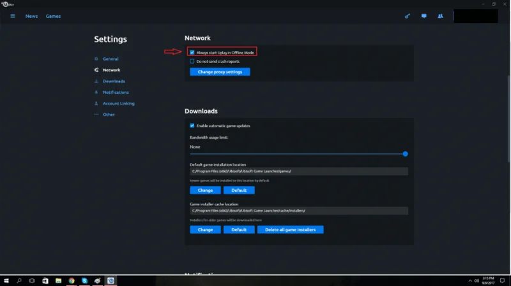Open the hamburger menu icon
This screenshot has height=286, width=511.
click(13, 16)
